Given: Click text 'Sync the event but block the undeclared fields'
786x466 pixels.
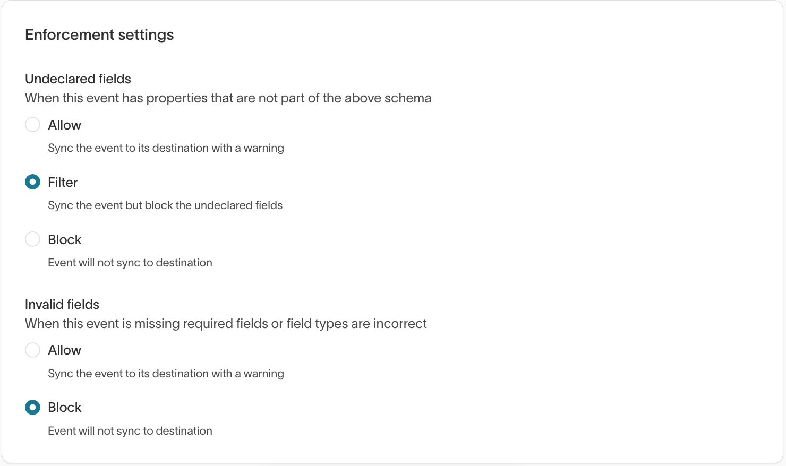Looking at the screenshot, I should coord(165,205).
